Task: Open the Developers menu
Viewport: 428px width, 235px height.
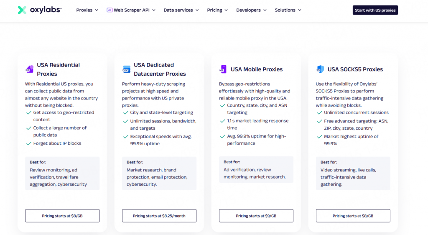Action: 251,10
